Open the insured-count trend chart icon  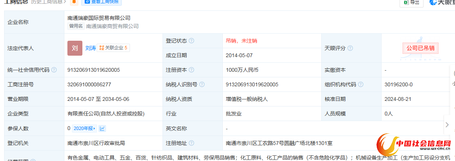pyautogui.click(x=102, y=129)
